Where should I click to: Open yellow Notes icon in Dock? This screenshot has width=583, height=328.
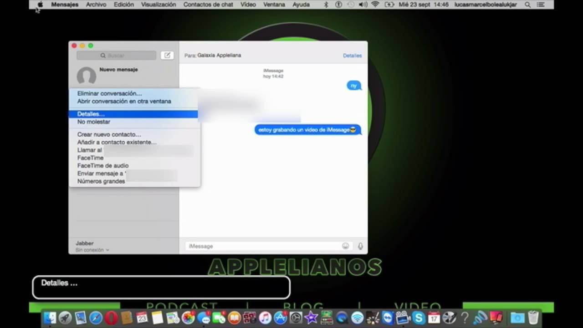tap(157, 318)
